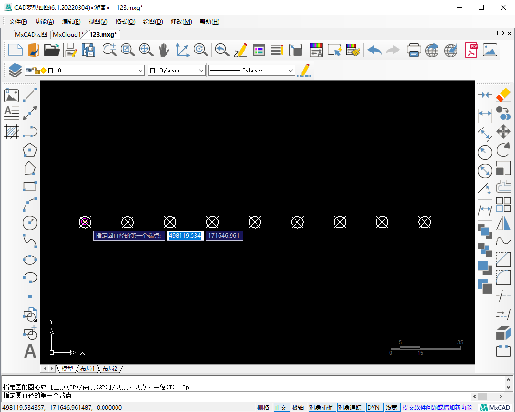Open the 绘图(D) menu
The height and width of the screenshot is (412, 515).
[153, 22]
